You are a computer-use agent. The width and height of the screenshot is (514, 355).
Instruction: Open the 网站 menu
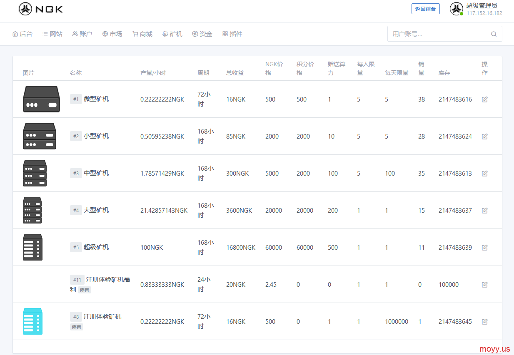[x=52, y=34]
